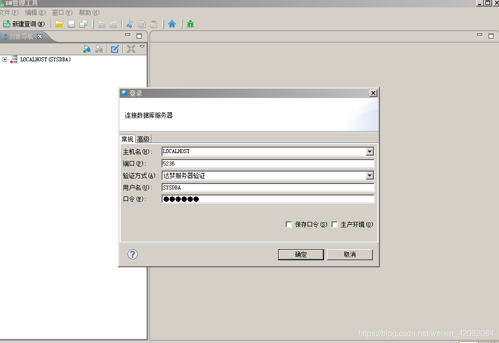The image size is (499, 343).
Task: Switch to the Advanced (高级) tab
Action: 144,139
